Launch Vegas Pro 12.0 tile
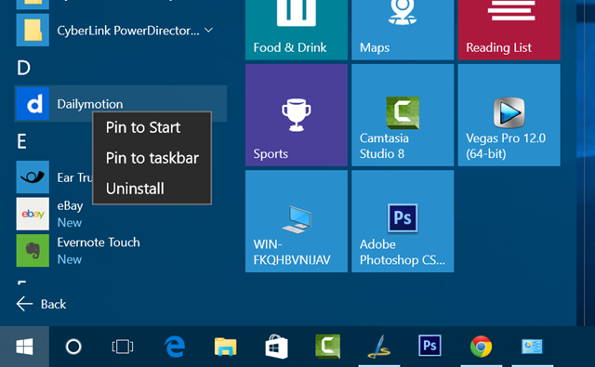595x367 pixels. click(x=509, y=115)
